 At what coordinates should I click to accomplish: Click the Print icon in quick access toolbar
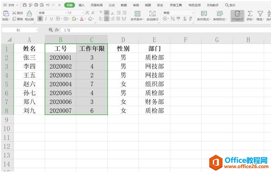pos(36,5)
